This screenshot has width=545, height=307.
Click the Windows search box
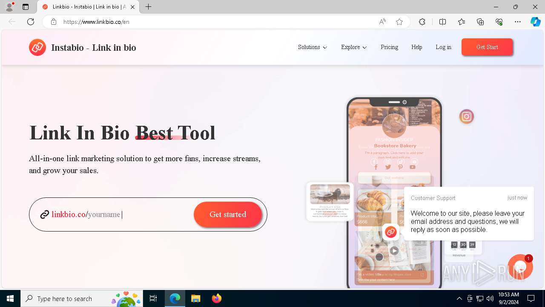[x=81, y=298]
